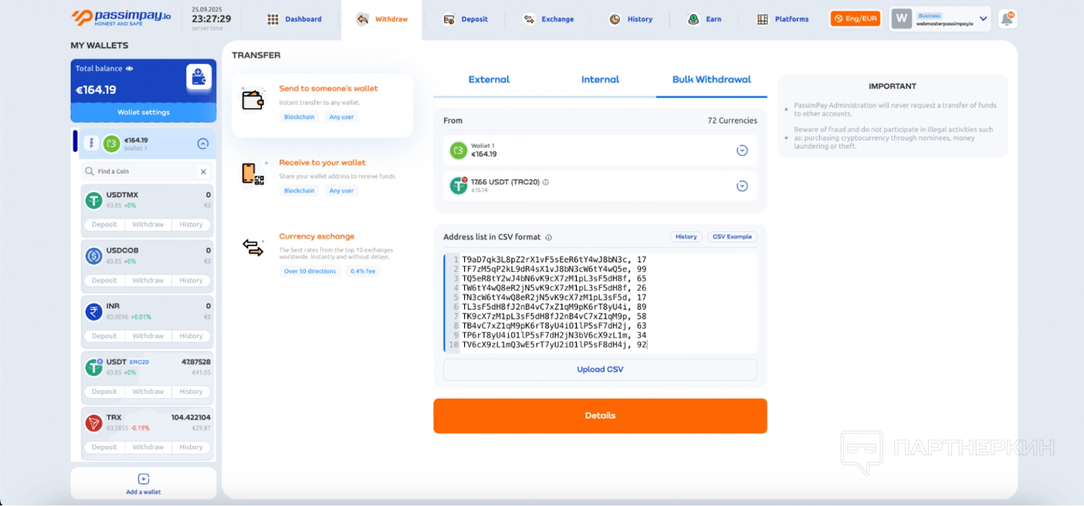Click the INR rupee coin icon
The width and height of the screenshot is (1084, 506).
(93, 312)
